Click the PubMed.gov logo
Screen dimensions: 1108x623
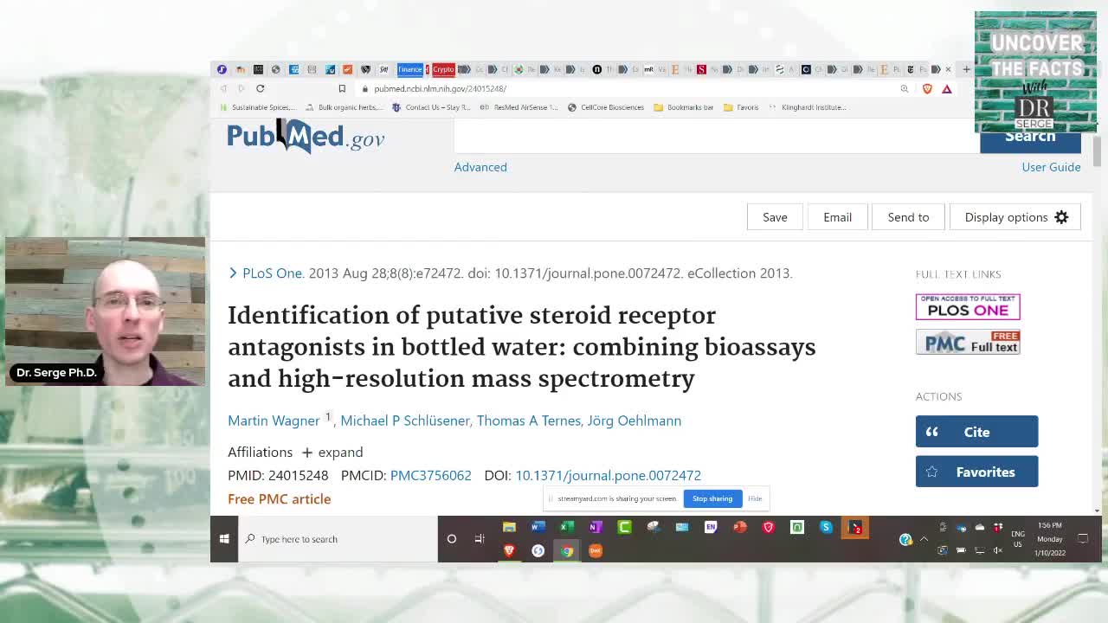tap(306, 137)
